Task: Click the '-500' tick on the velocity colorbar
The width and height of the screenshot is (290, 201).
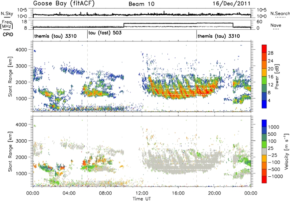Action: 274,169
